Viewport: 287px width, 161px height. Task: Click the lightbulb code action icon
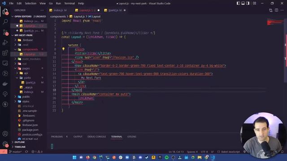point(63,49)
